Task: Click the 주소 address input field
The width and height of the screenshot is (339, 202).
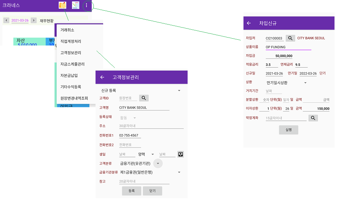Action: point(151,126)
